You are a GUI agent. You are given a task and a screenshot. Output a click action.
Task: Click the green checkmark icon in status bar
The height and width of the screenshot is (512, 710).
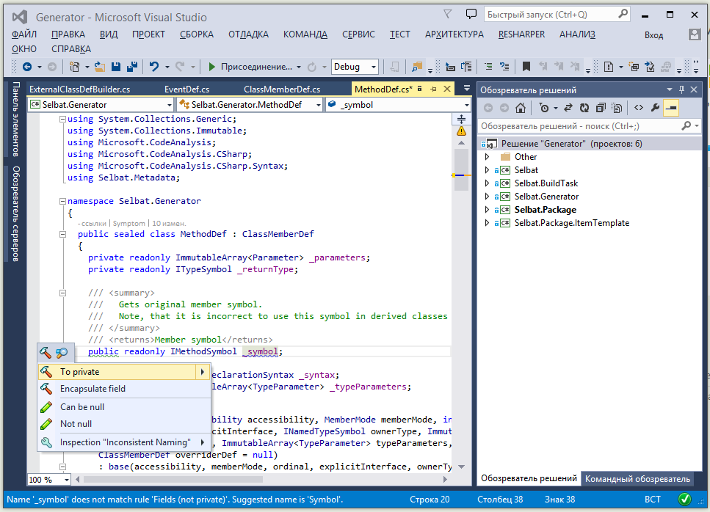(684, 500)
